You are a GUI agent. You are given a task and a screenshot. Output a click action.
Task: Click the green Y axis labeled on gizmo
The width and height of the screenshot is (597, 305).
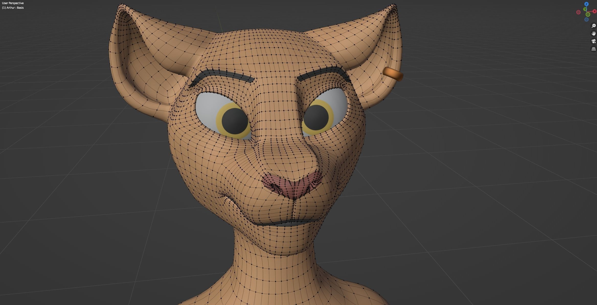pyautogui.click(x=585, y=9)
